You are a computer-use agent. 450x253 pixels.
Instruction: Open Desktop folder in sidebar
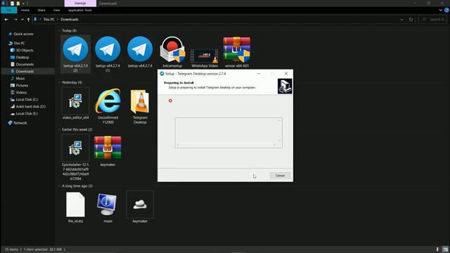20,58
